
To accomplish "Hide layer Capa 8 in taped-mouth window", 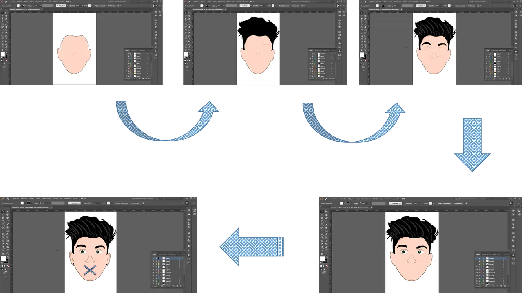I will point(153,261).
